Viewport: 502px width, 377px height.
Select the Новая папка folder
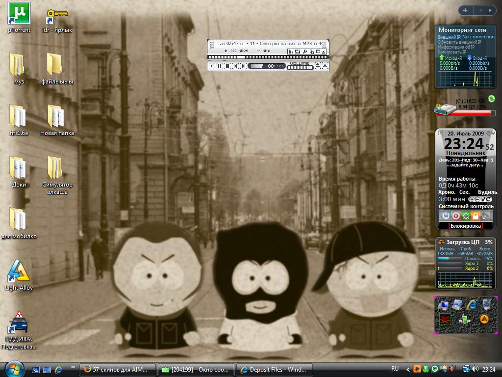[57, 120]
